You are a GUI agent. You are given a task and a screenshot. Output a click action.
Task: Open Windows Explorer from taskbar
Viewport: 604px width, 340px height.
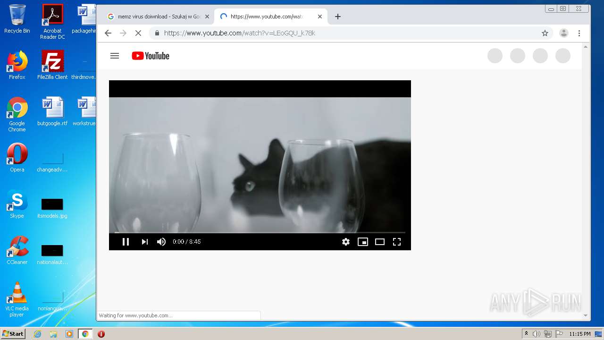pyautogui.click(x=53, y=334)
